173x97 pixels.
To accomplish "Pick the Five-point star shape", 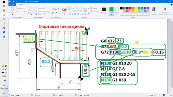I will [75, 14].
